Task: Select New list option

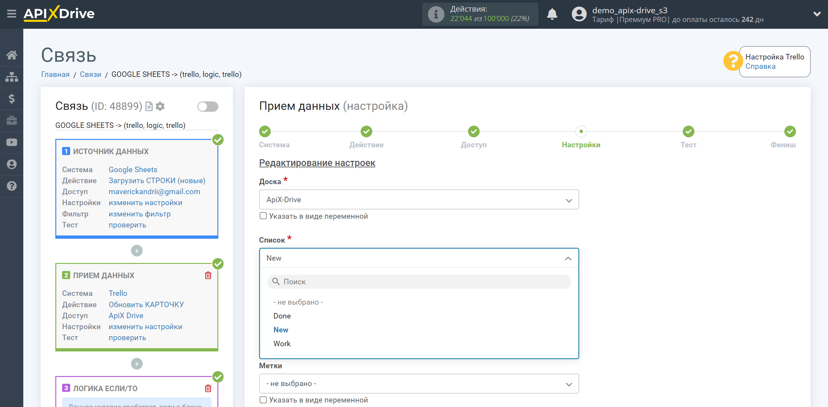Action: tap(281, 330)
